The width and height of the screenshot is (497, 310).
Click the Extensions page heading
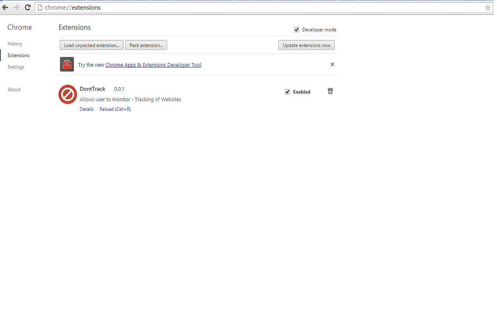pos(75,28)
